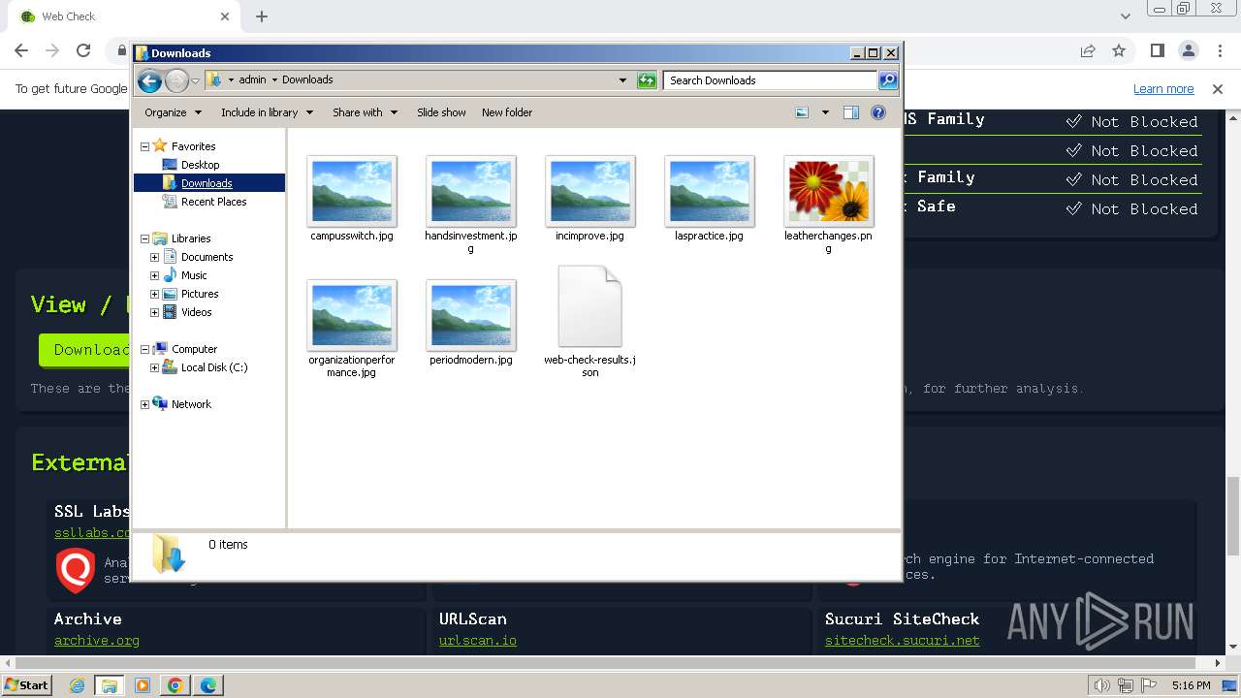Expand the Documents library node

click(x=154, y=257)
